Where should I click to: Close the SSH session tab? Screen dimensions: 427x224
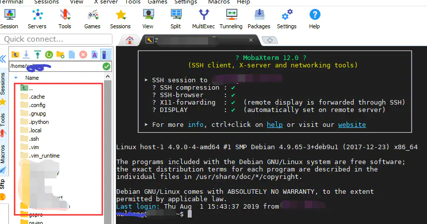click(x=251, y=40)
